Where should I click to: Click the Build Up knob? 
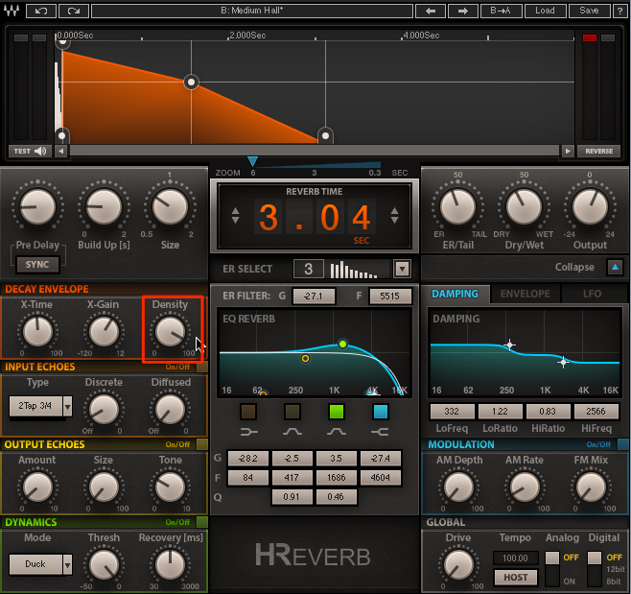click(x=104, y=207)
